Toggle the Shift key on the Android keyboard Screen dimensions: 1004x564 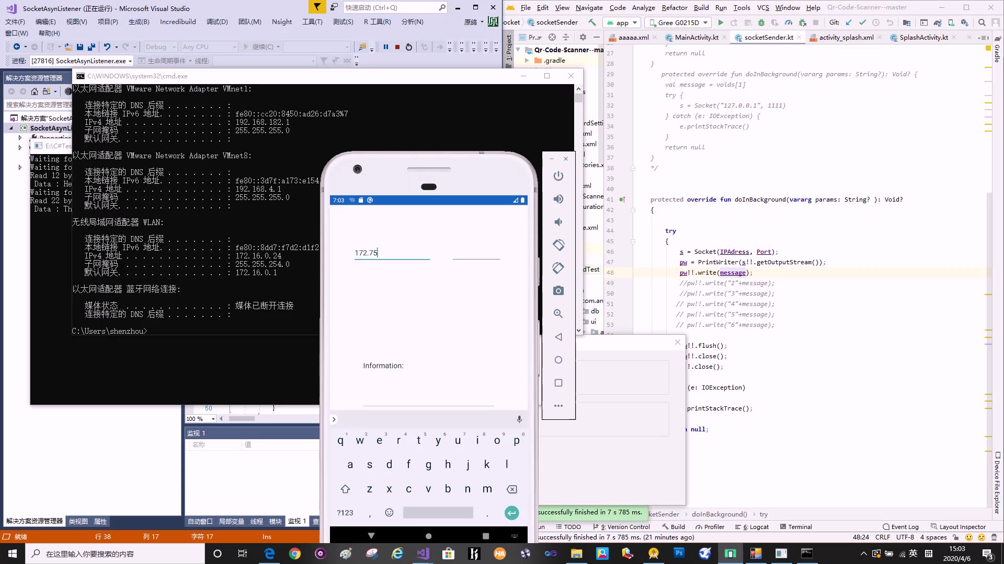tap(345, 489)
